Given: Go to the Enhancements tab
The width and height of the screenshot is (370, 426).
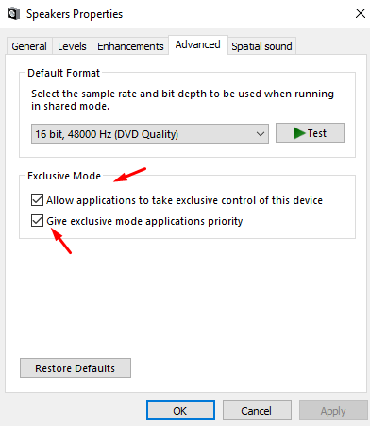Looking at the screenshot, I should click(130, 46).
